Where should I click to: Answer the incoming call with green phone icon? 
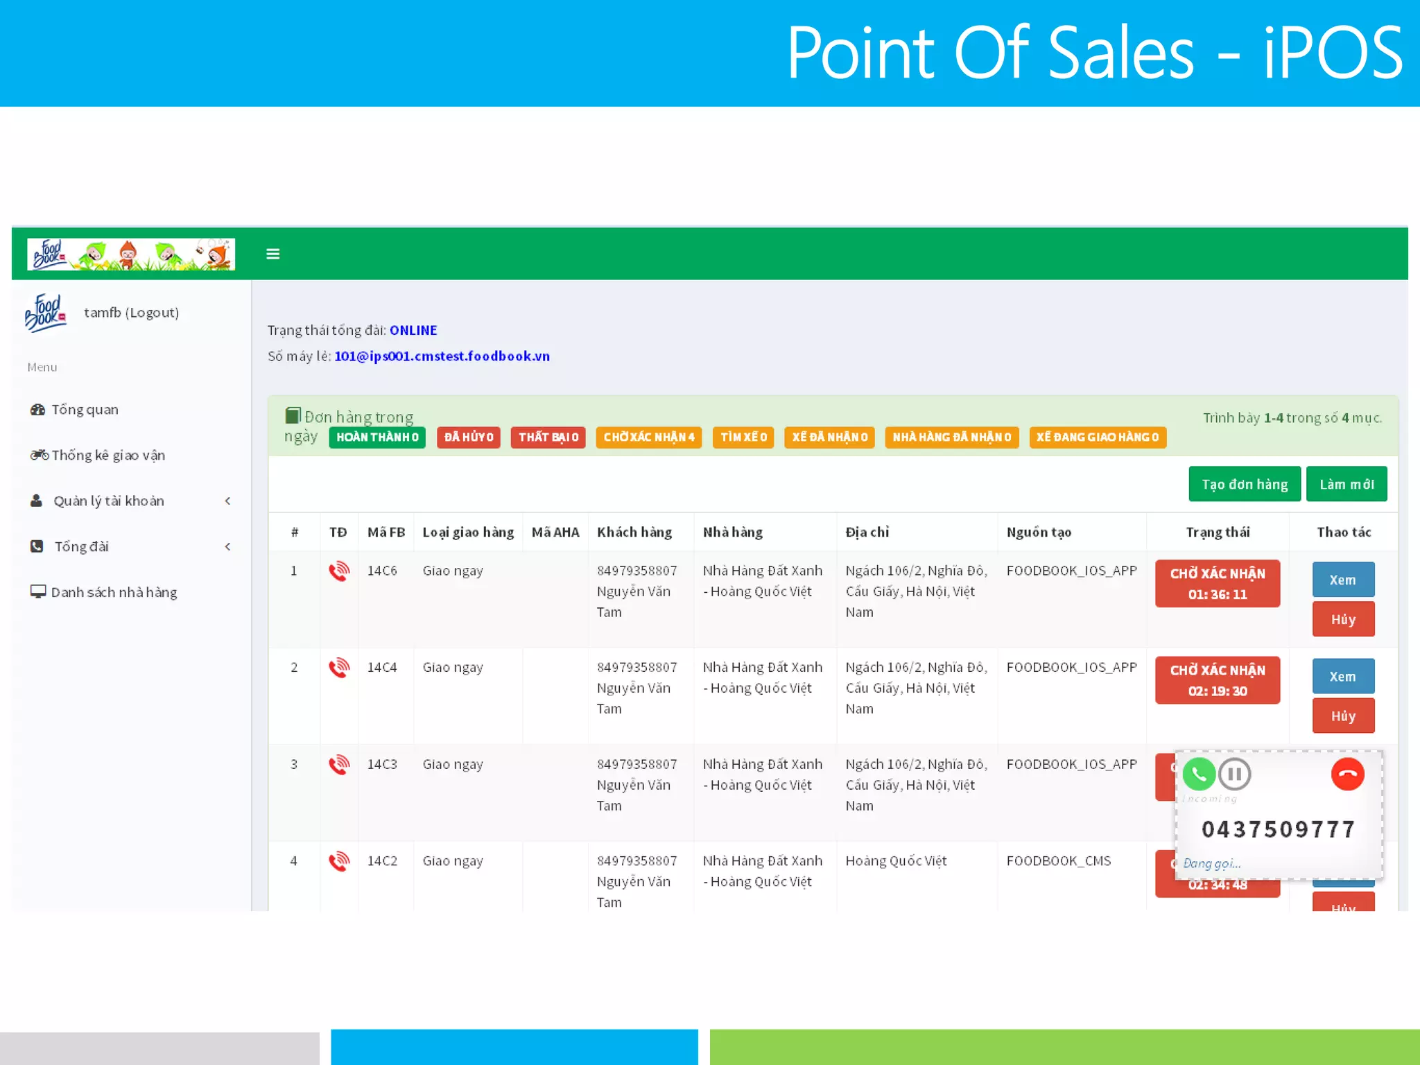point(1199,774)
